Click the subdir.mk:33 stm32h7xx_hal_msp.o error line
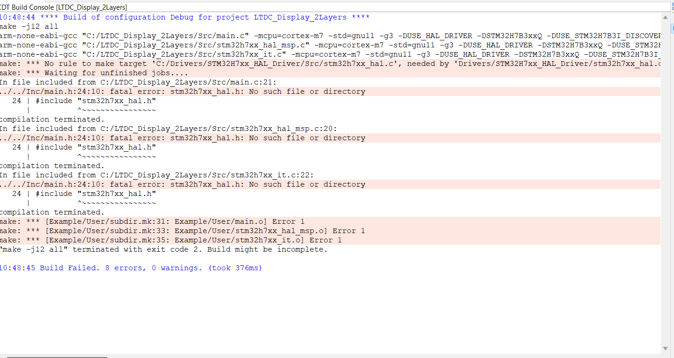674x358 pixels. click(x=181, y=230)
